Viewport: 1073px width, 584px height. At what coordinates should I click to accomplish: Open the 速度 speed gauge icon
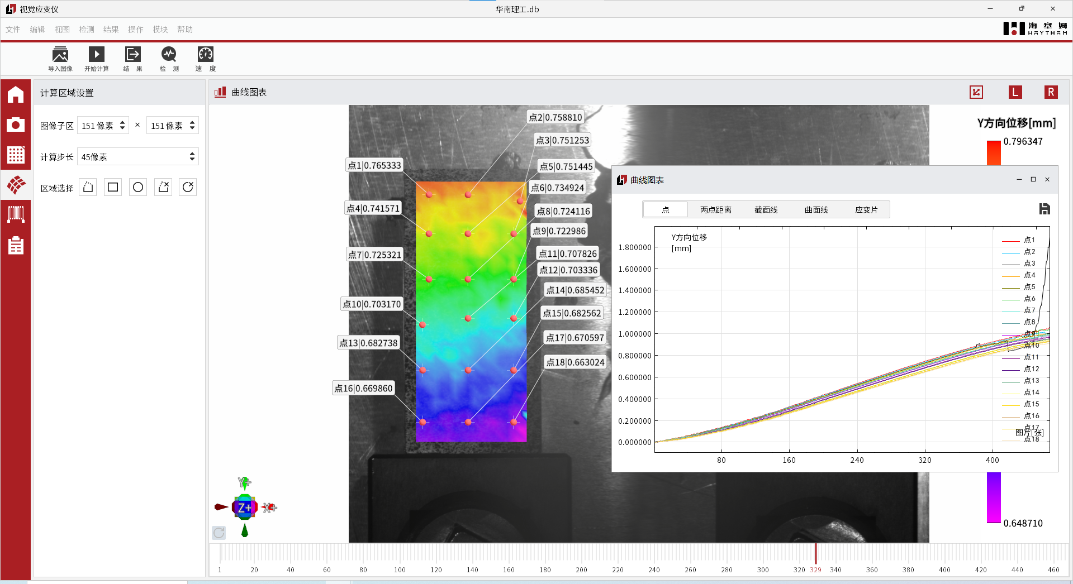click(x=206, y=55)
